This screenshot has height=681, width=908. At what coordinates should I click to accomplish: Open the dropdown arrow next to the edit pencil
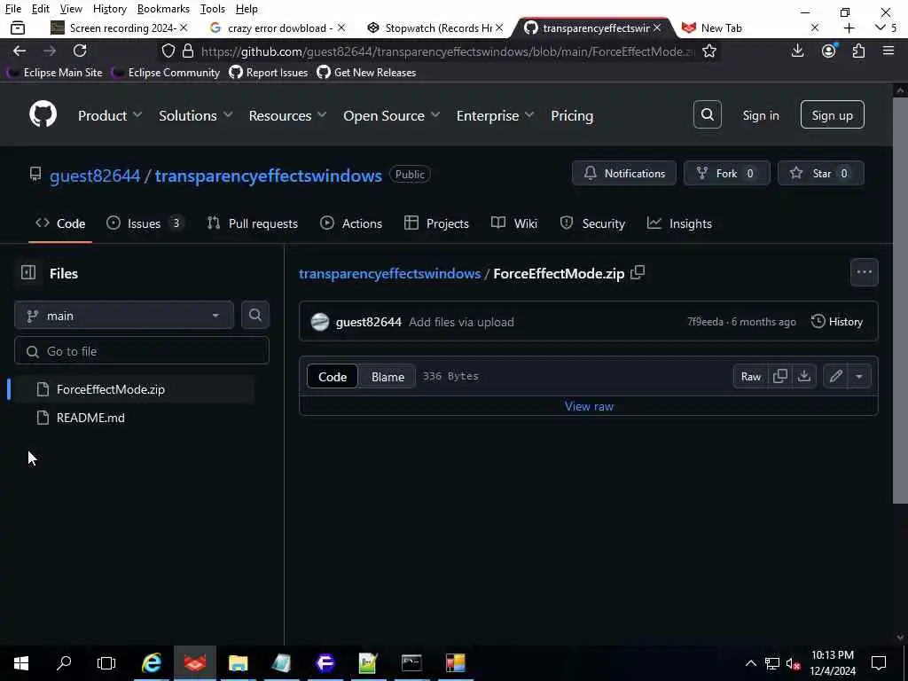858,376
